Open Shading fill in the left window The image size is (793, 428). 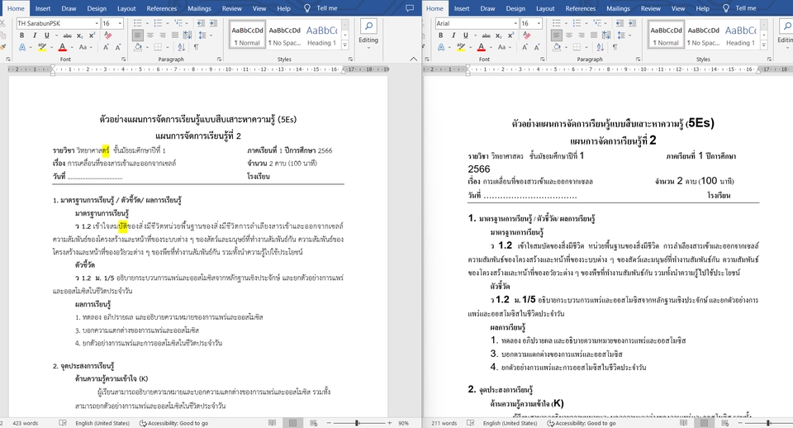tap(138, 47)
